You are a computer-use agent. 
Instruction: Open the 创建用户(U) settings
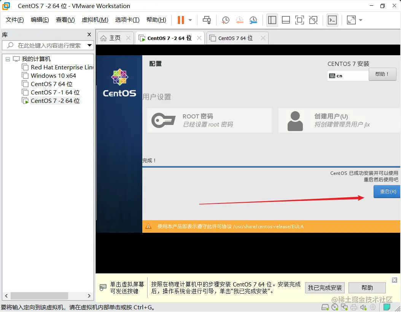pyautogui.click(x=339, y=120)
